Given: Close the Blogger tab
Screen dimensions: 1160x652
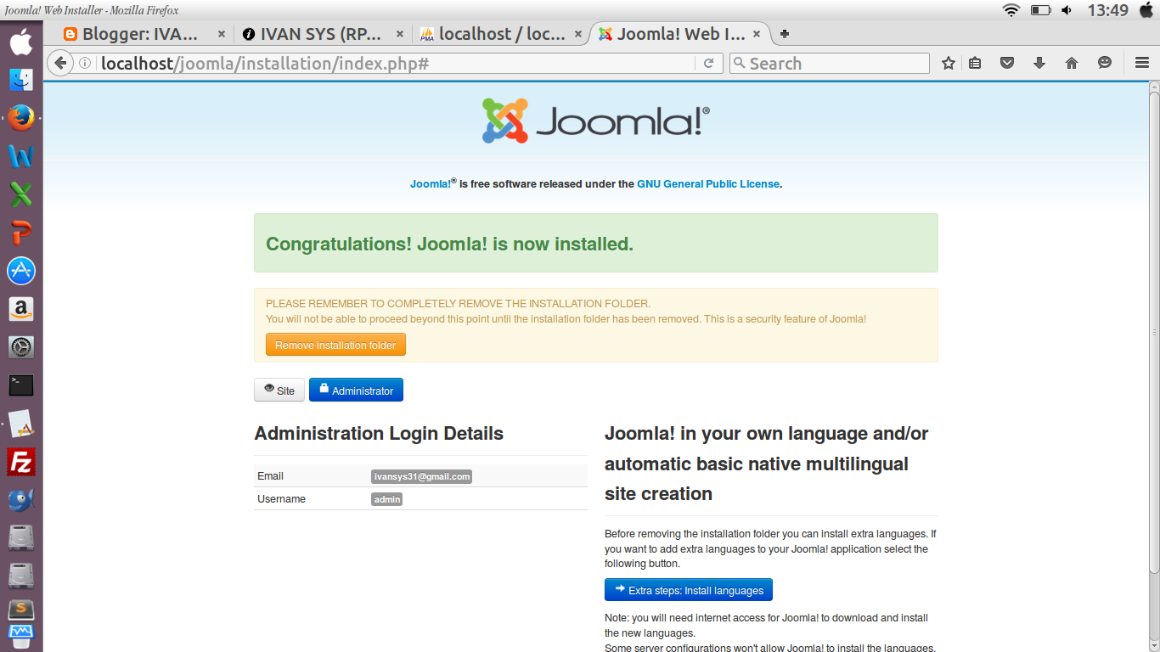Looking at the screenshot, I should pyautogui.click(x=222, y=34).
